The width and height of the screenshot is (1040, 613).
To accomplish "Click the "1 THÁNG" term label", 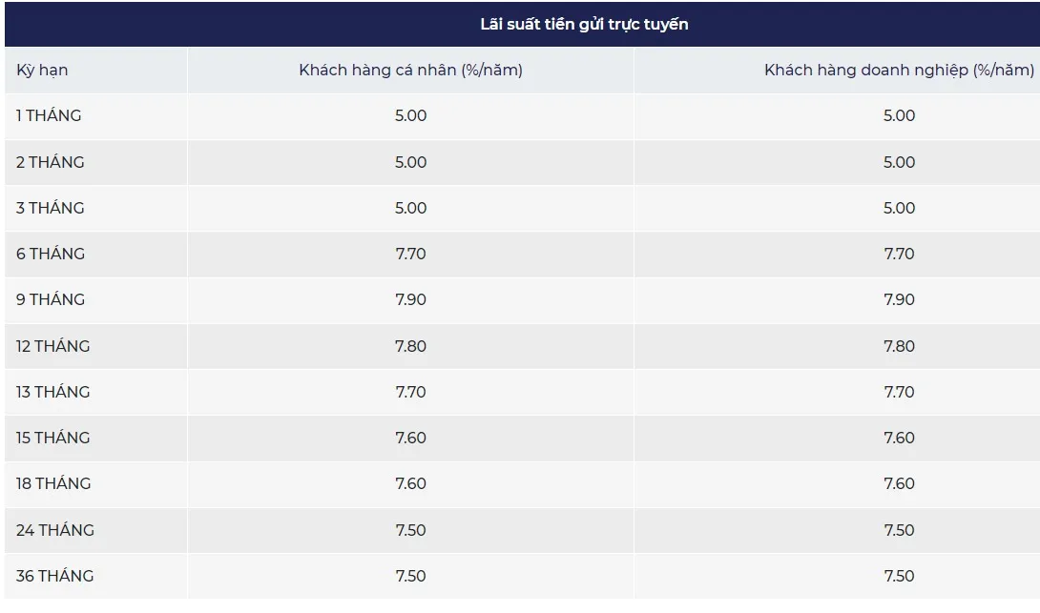I will coord(49,116).
